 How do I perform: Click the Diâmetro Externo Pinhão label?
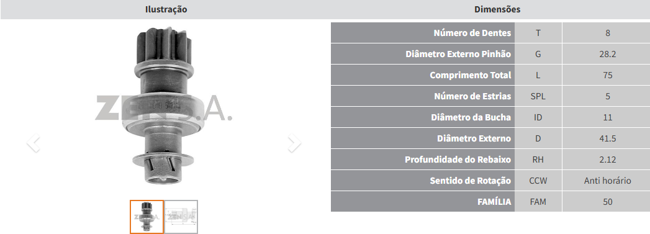coord(458,54)
